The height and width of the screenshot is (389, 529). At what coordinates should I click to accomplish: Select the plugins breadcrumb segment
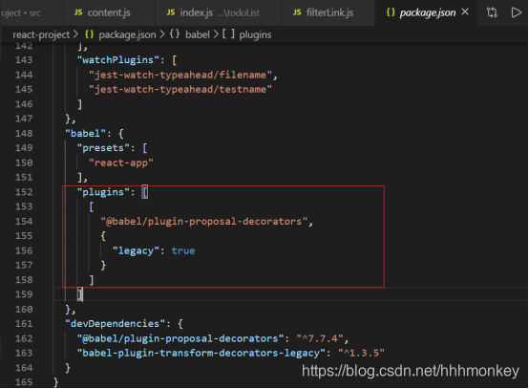(x=255, y=34)
